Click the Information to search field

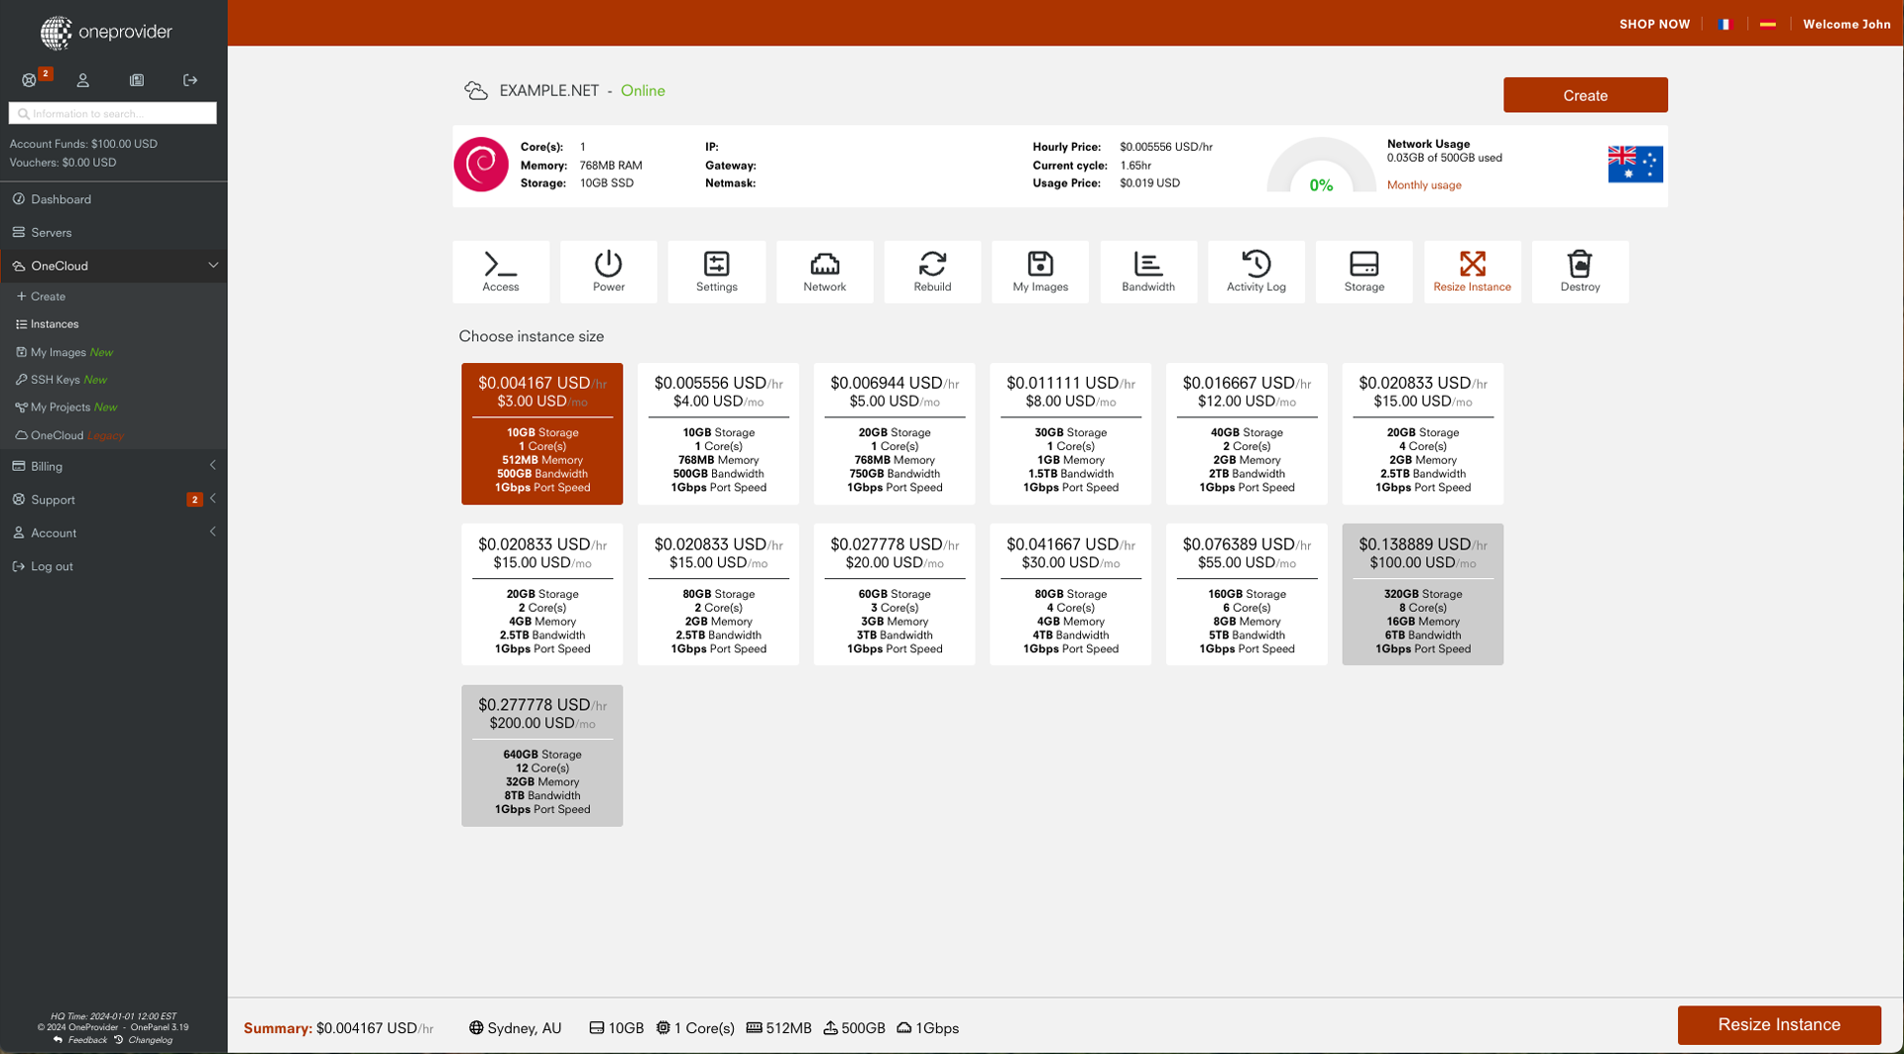click(x=114, y=113)
